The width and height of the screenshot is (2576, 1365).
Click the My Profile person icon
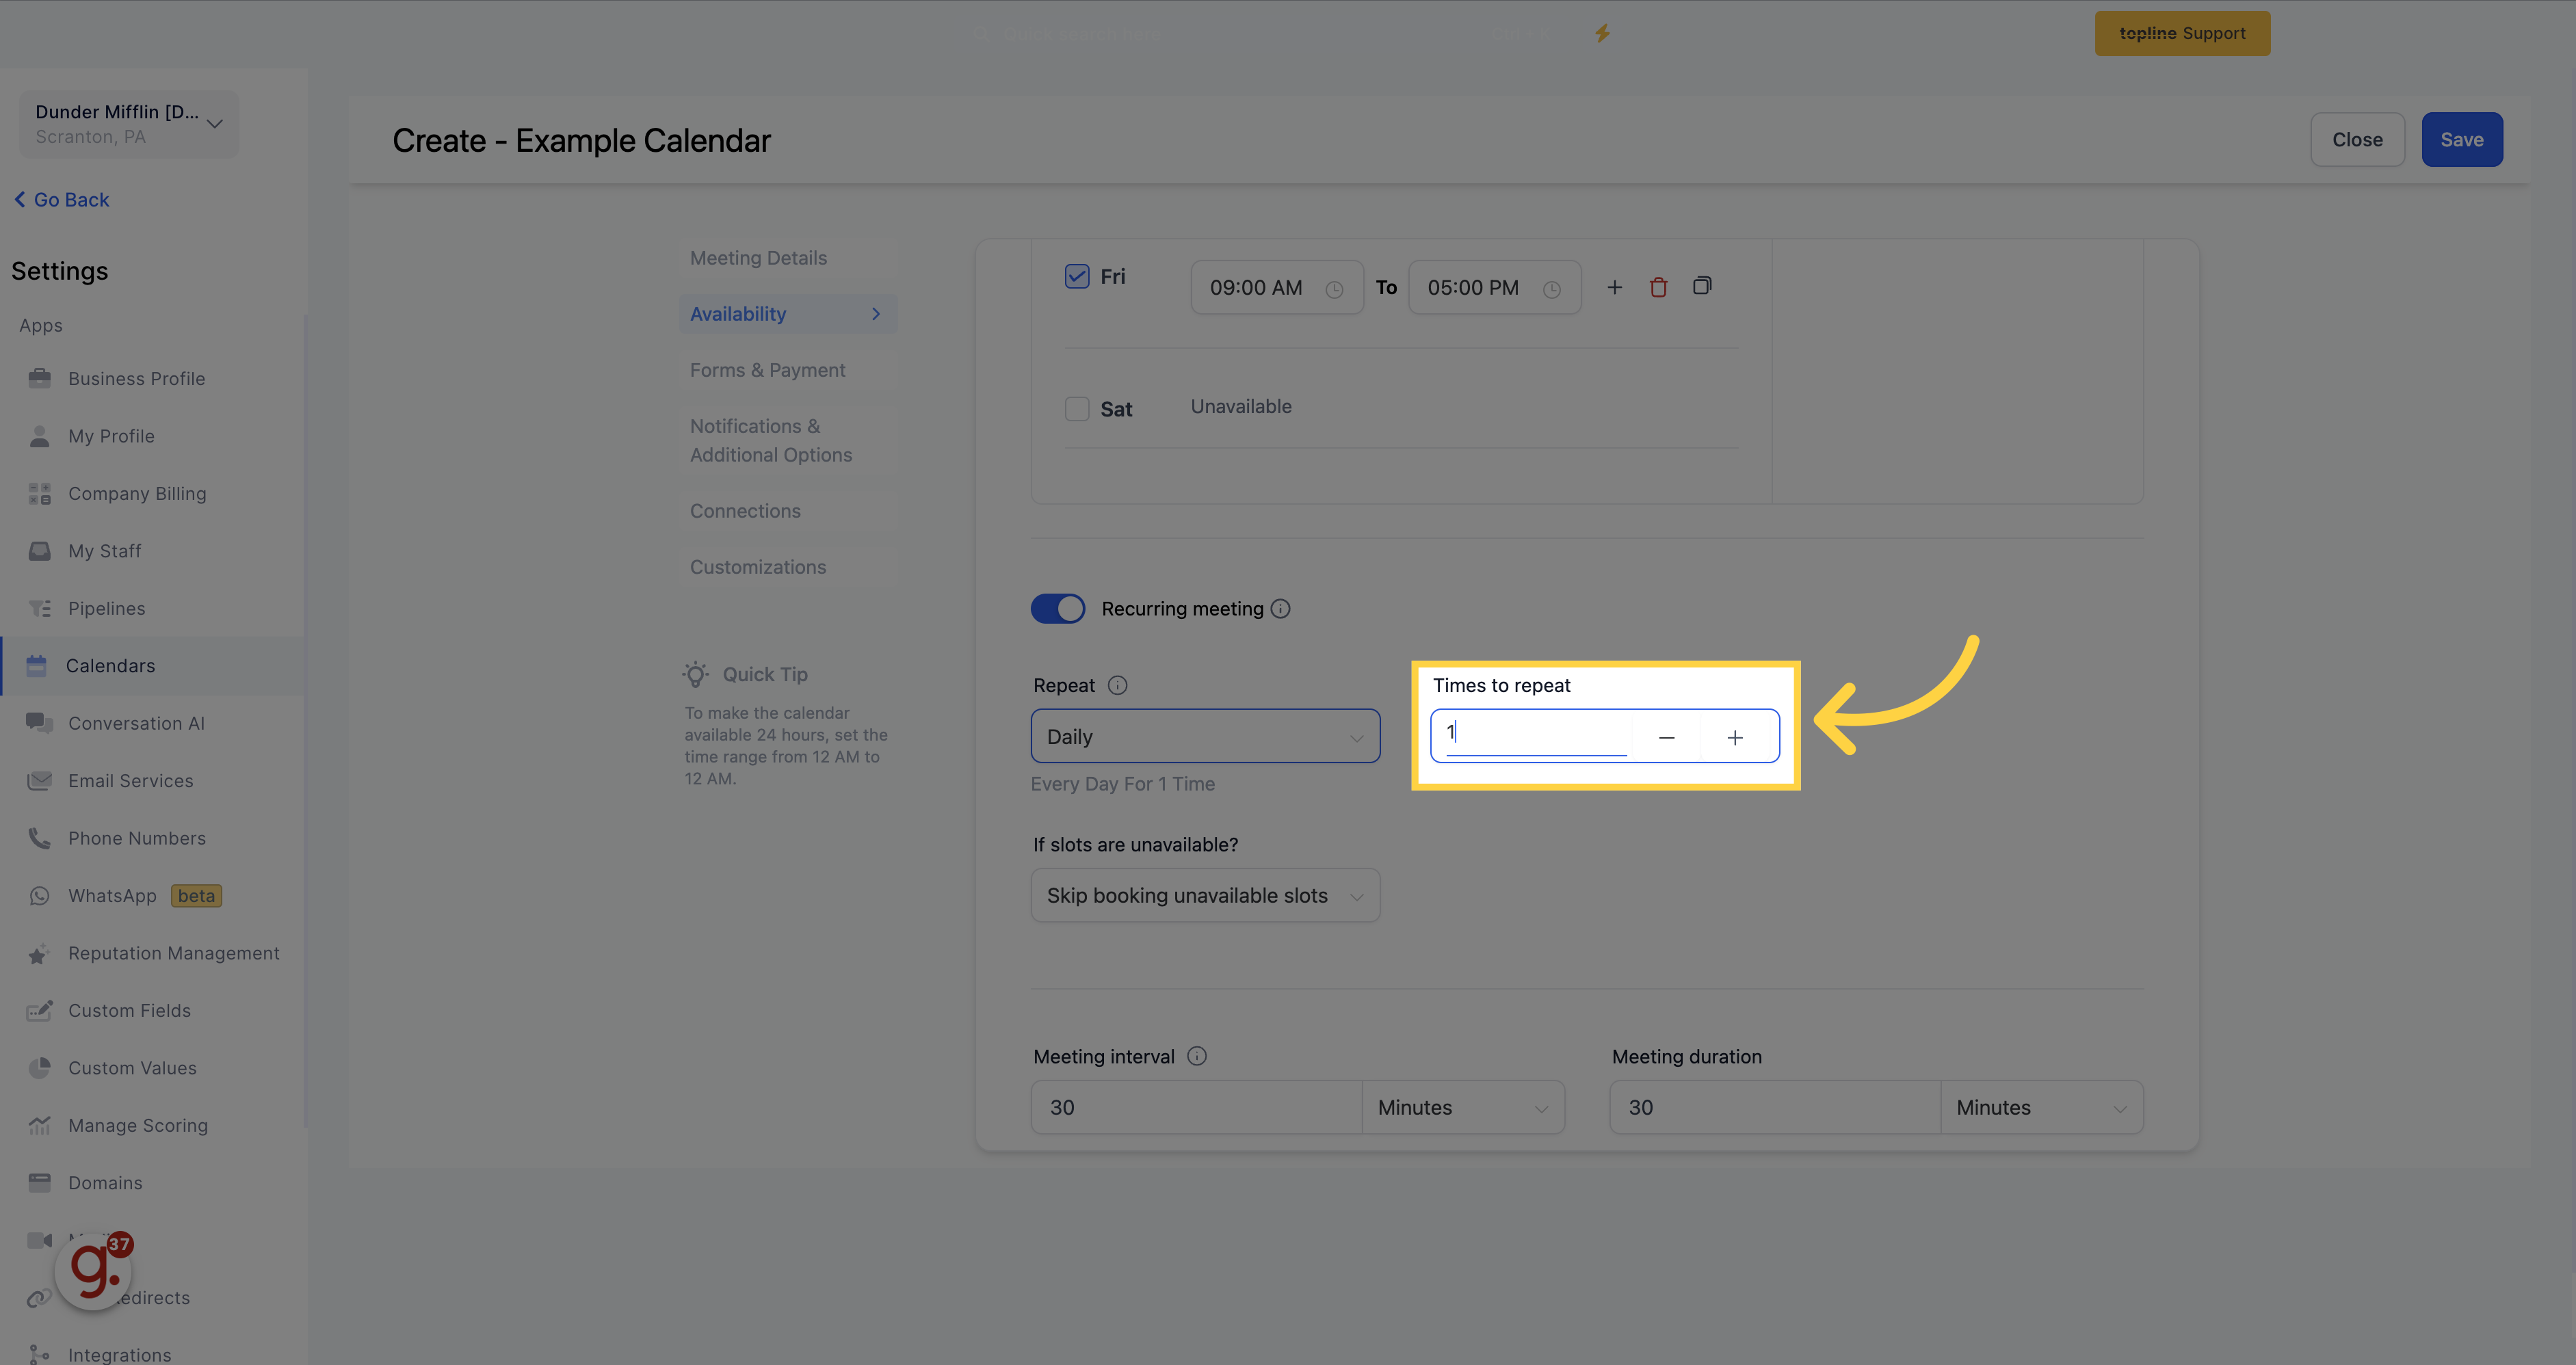(x=39, y=436)
